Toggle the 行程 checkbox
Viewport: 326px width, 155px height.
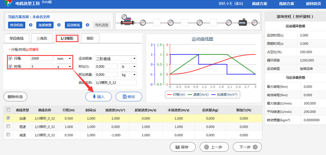[x=11, y=59]
